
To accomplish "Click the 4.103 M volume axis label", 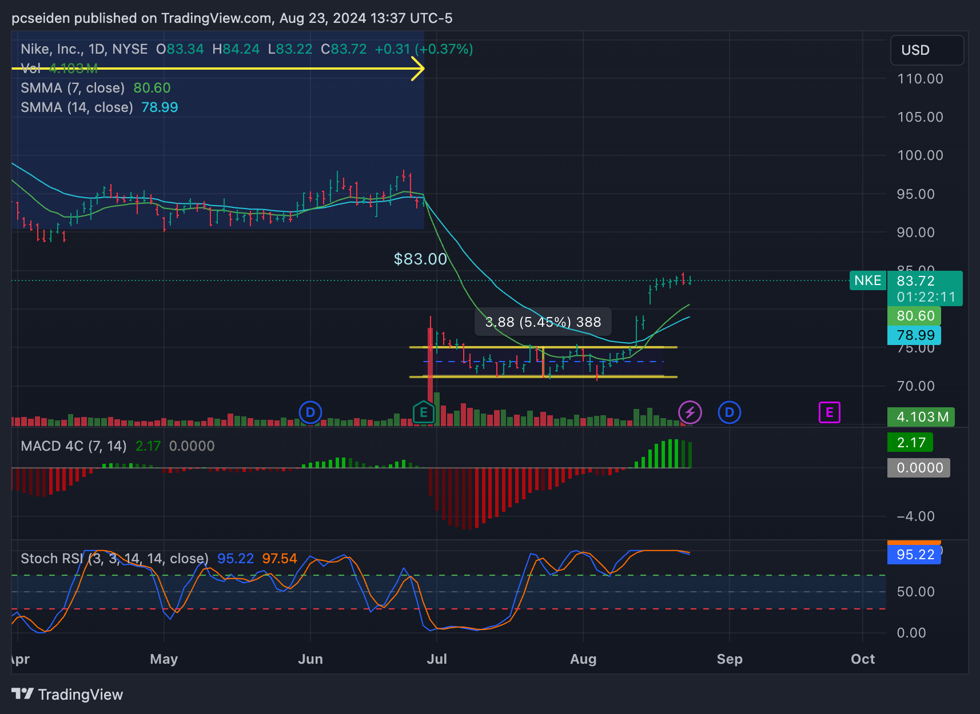I will [x=921, y=417].
